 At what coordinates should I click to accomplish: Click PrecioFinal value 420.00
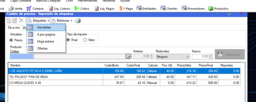click(x=207, y=77)
